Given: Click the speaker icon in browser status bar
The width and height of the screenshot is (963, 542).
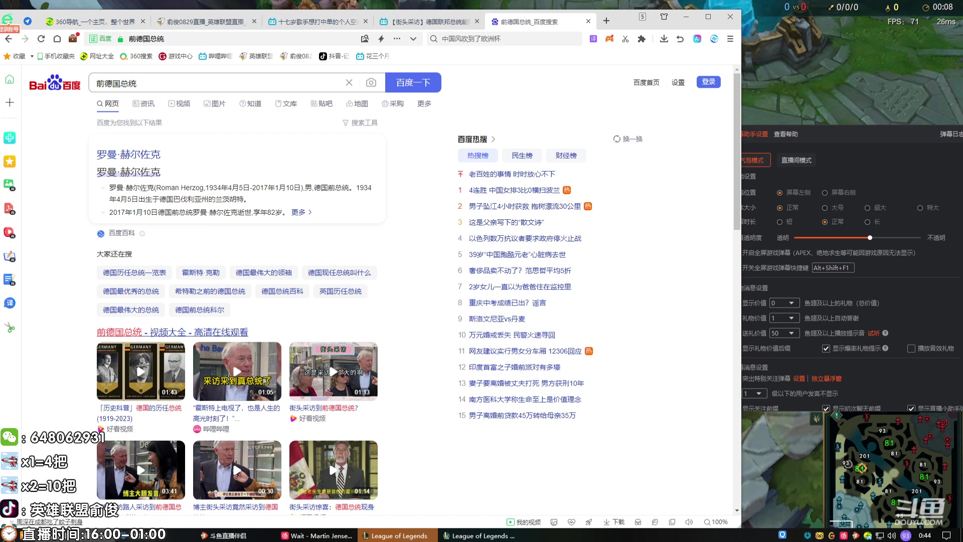Looking at the screenshot, I should (x=689, y=522).
